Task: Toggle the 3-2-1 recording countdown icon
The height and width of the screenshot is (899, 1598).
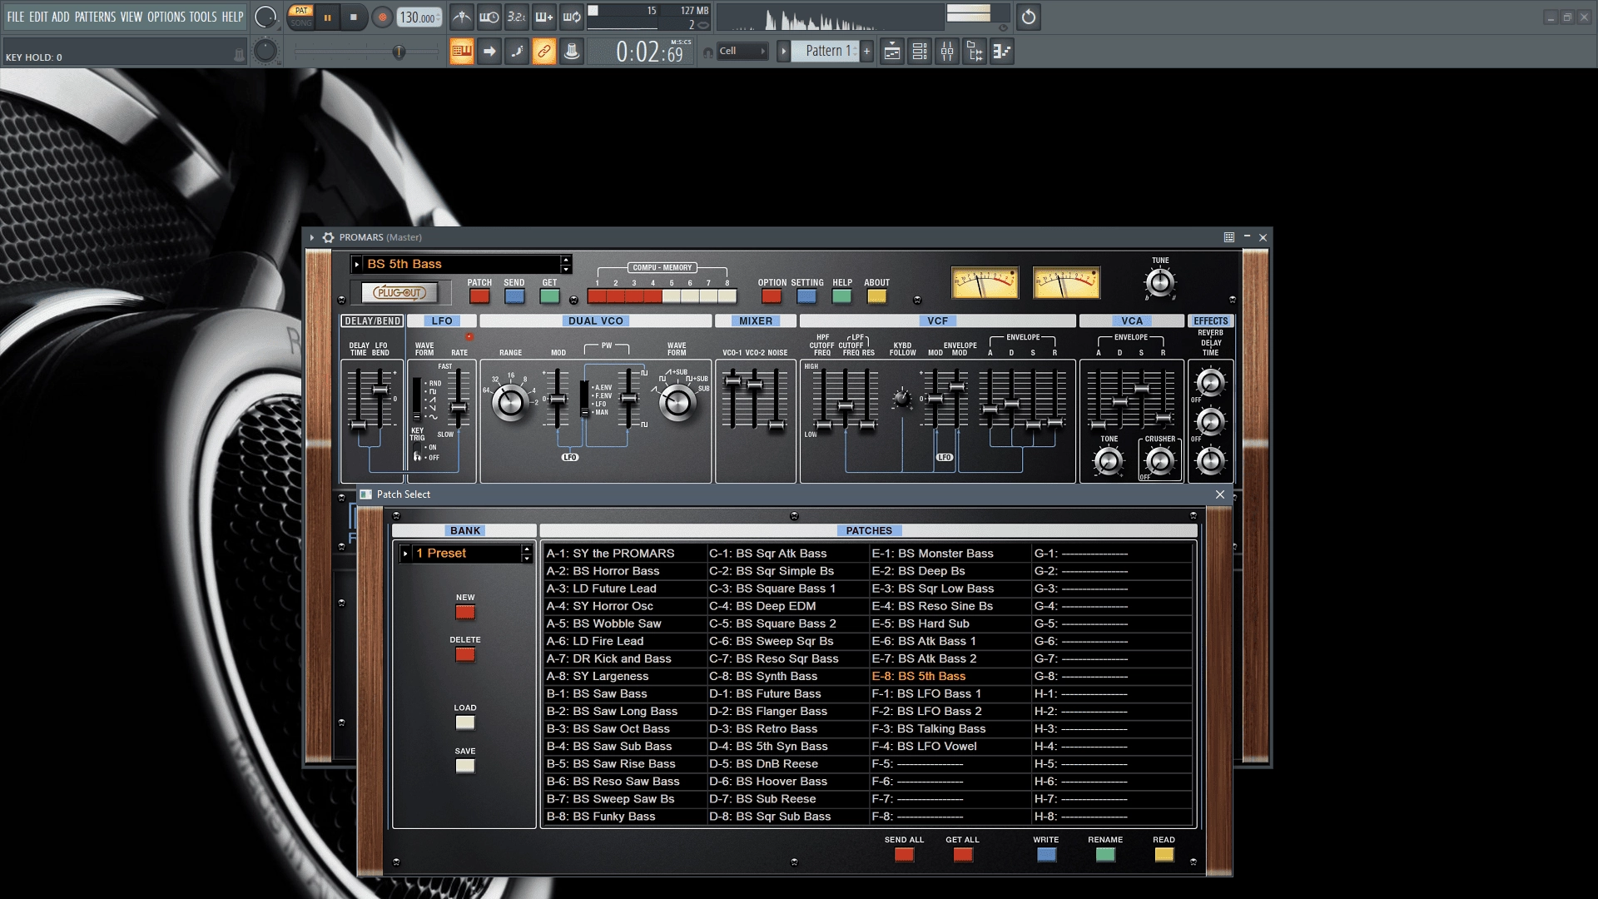Action: click(x=517, y=17)
